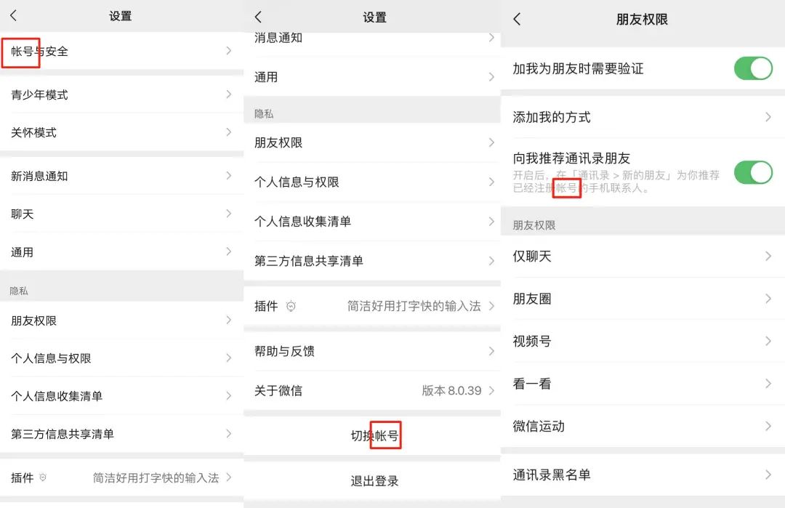Open chevron on 聊天 row

229,214
